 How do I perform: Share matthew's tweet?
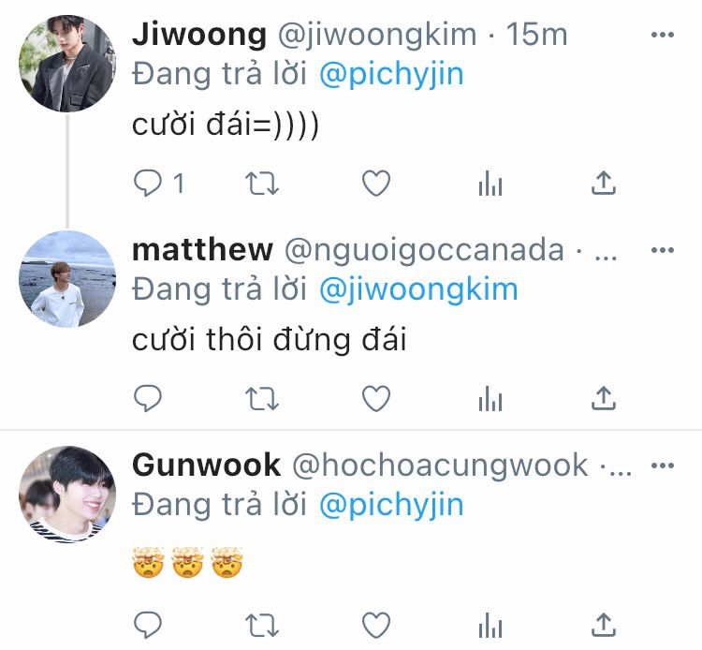(604, 398)
